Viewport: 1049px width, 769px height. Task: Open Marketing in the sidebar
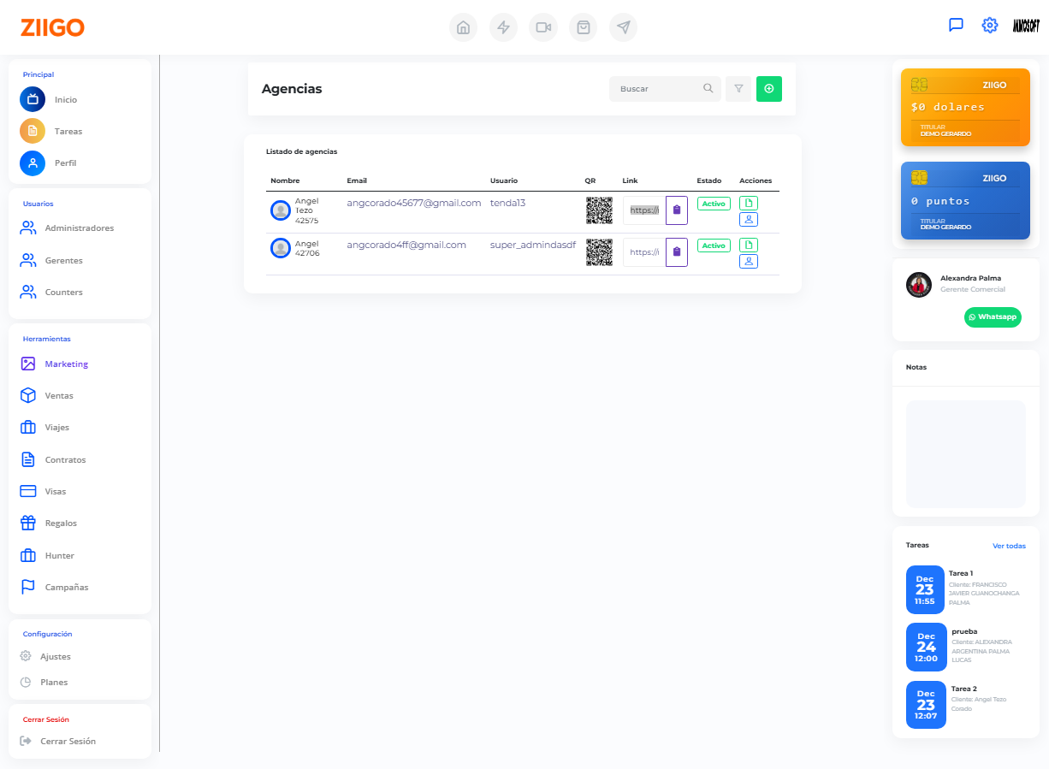click(66, 364)
